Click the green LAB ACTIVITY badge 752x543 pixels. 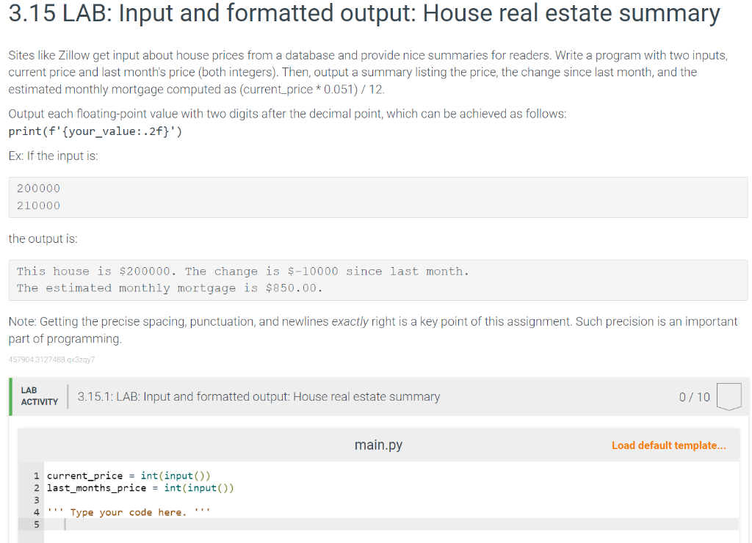click(x=38, y=396)
